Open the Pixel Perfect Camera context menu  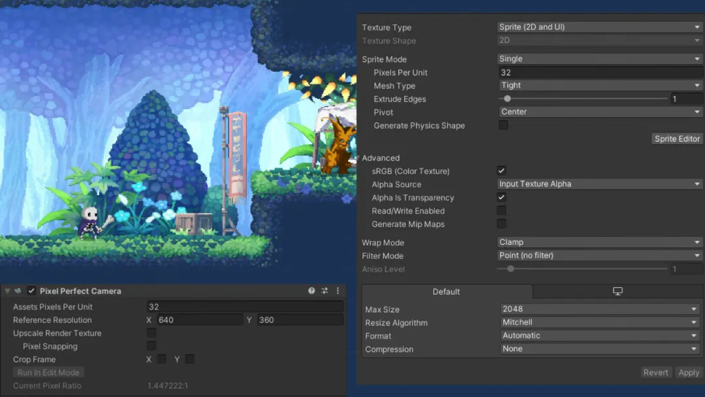(337, 291)
